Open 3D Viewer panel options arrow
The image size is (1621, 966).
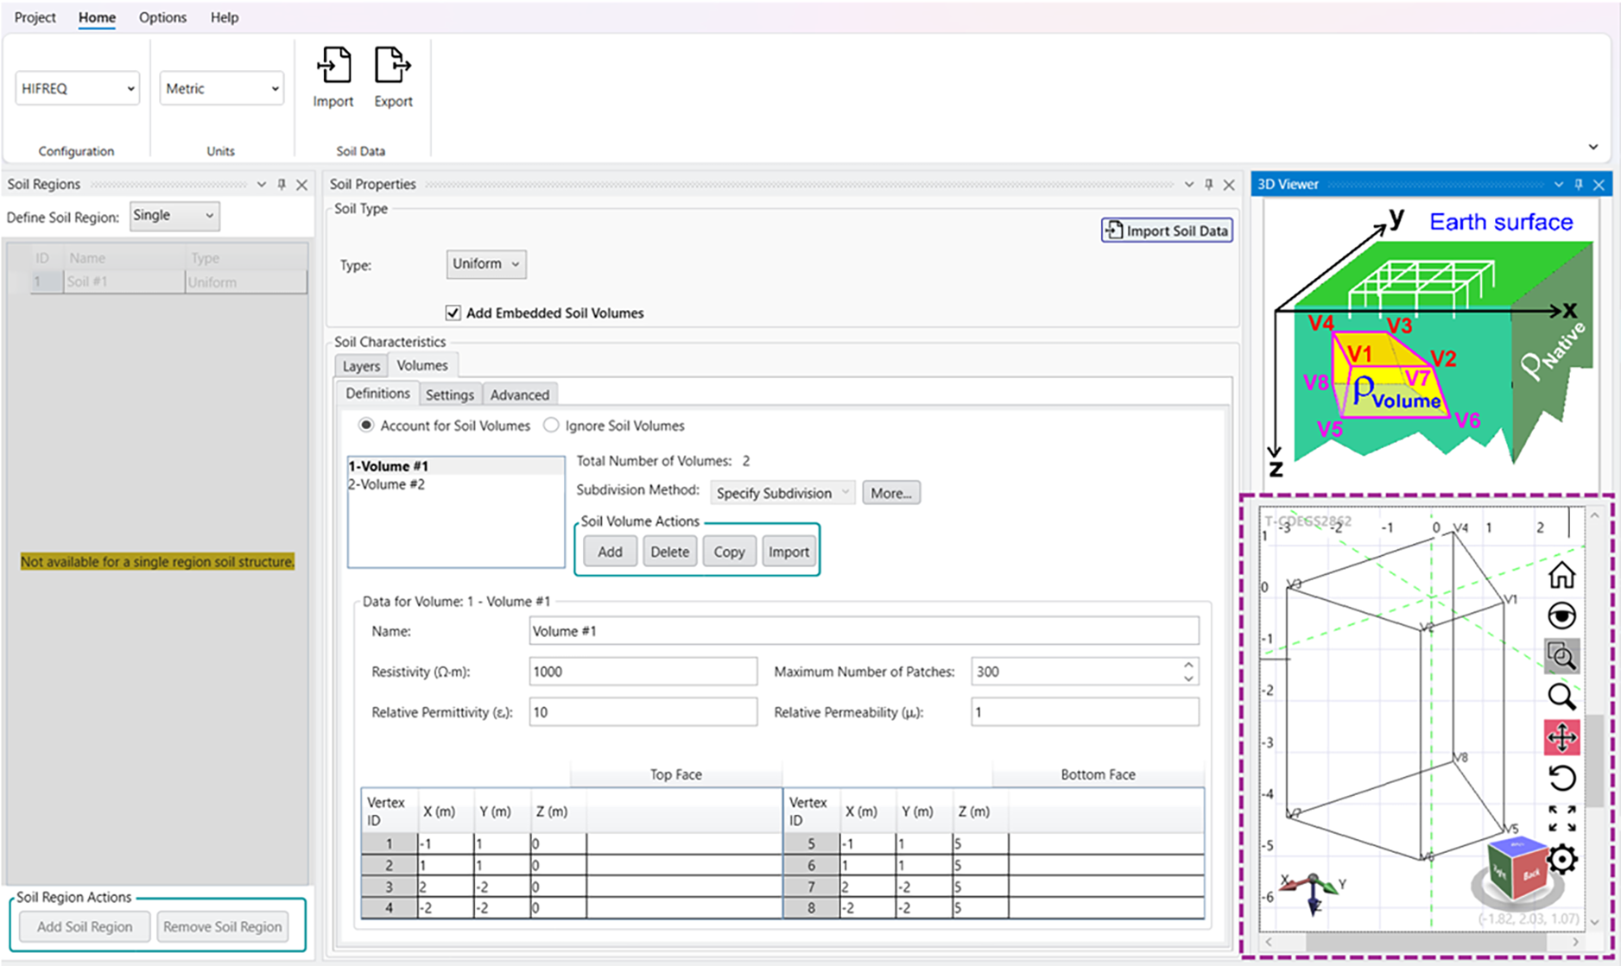1559,185
